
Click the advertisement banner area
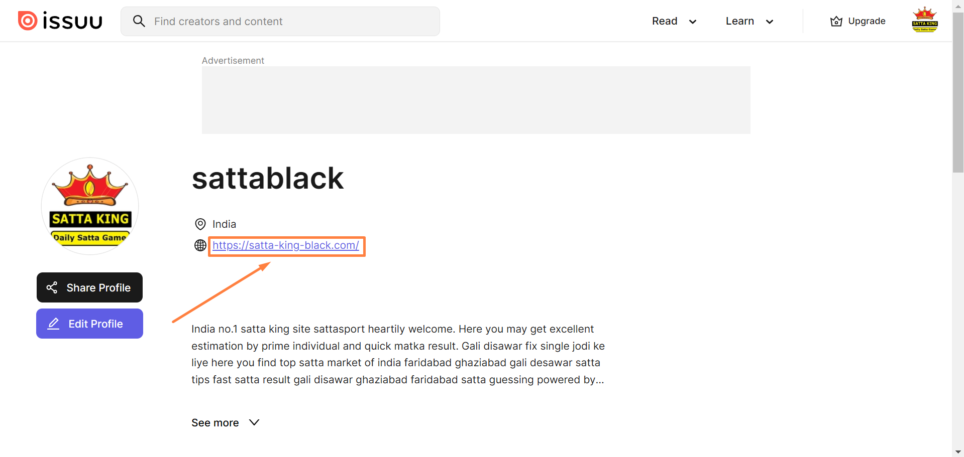[476, 100]
